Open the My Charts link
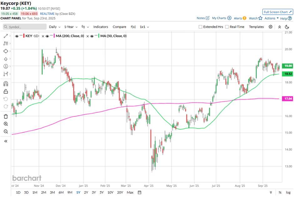This screenshot has height=197, width=294. coord(221,18)
